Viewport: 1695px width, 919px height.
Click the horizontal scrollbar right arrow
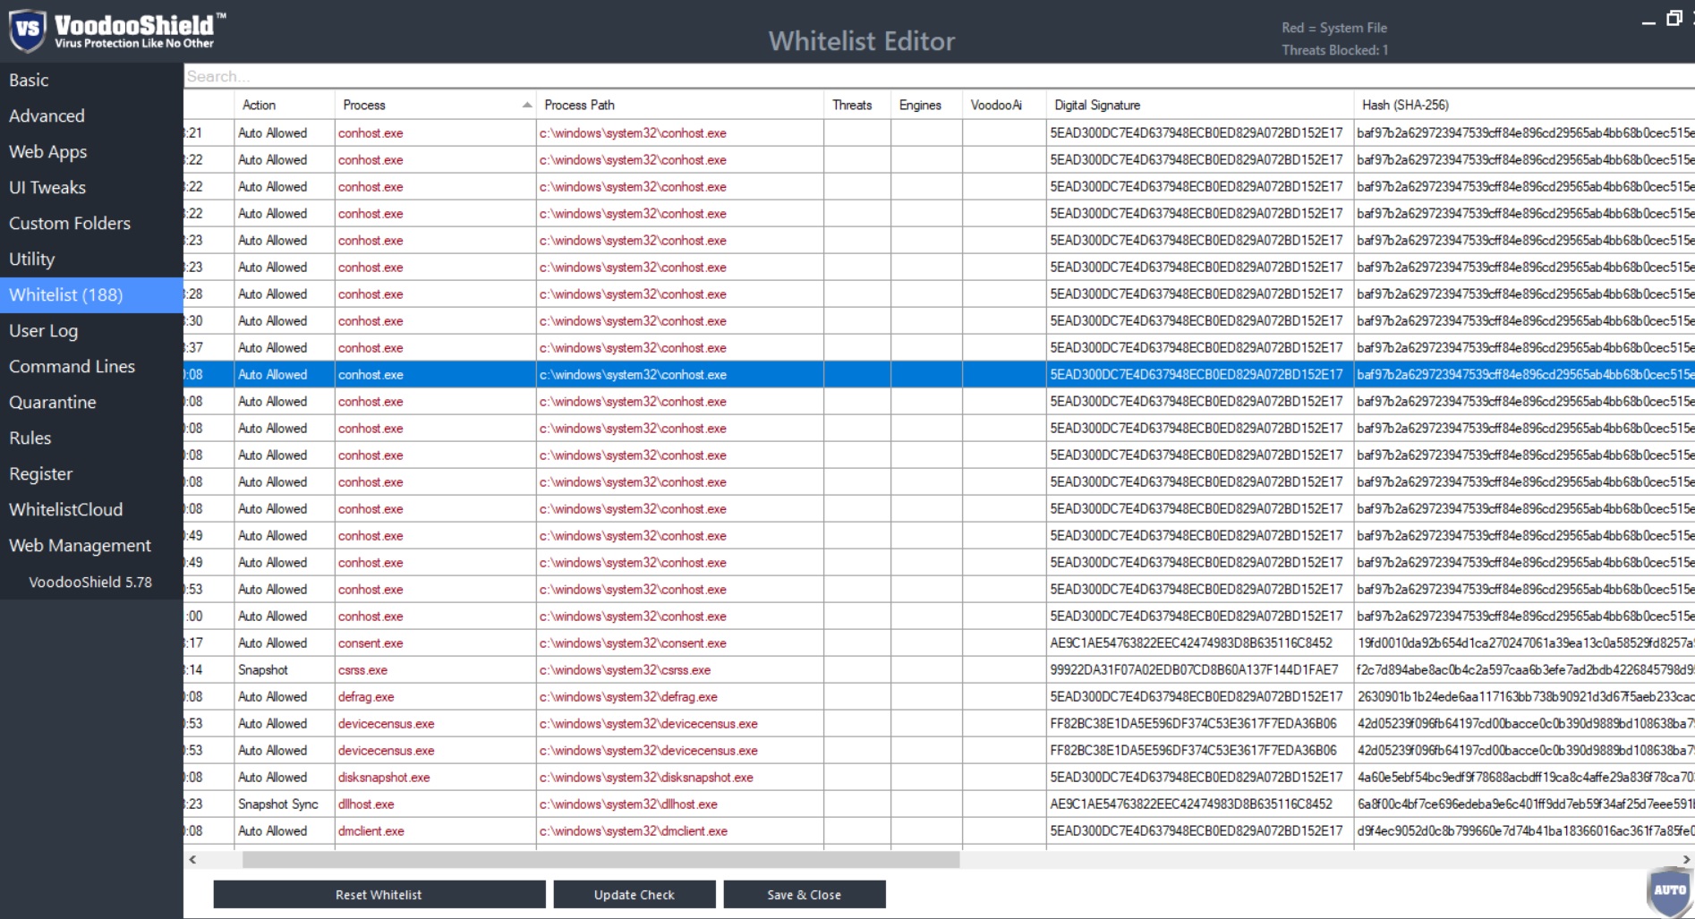click(x=1686, y=859)
